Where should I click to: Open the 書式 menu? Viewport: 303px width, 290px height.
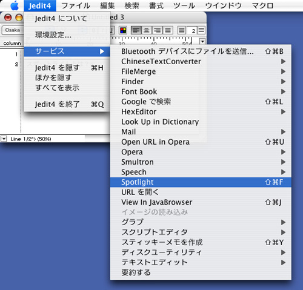point(156,5)
